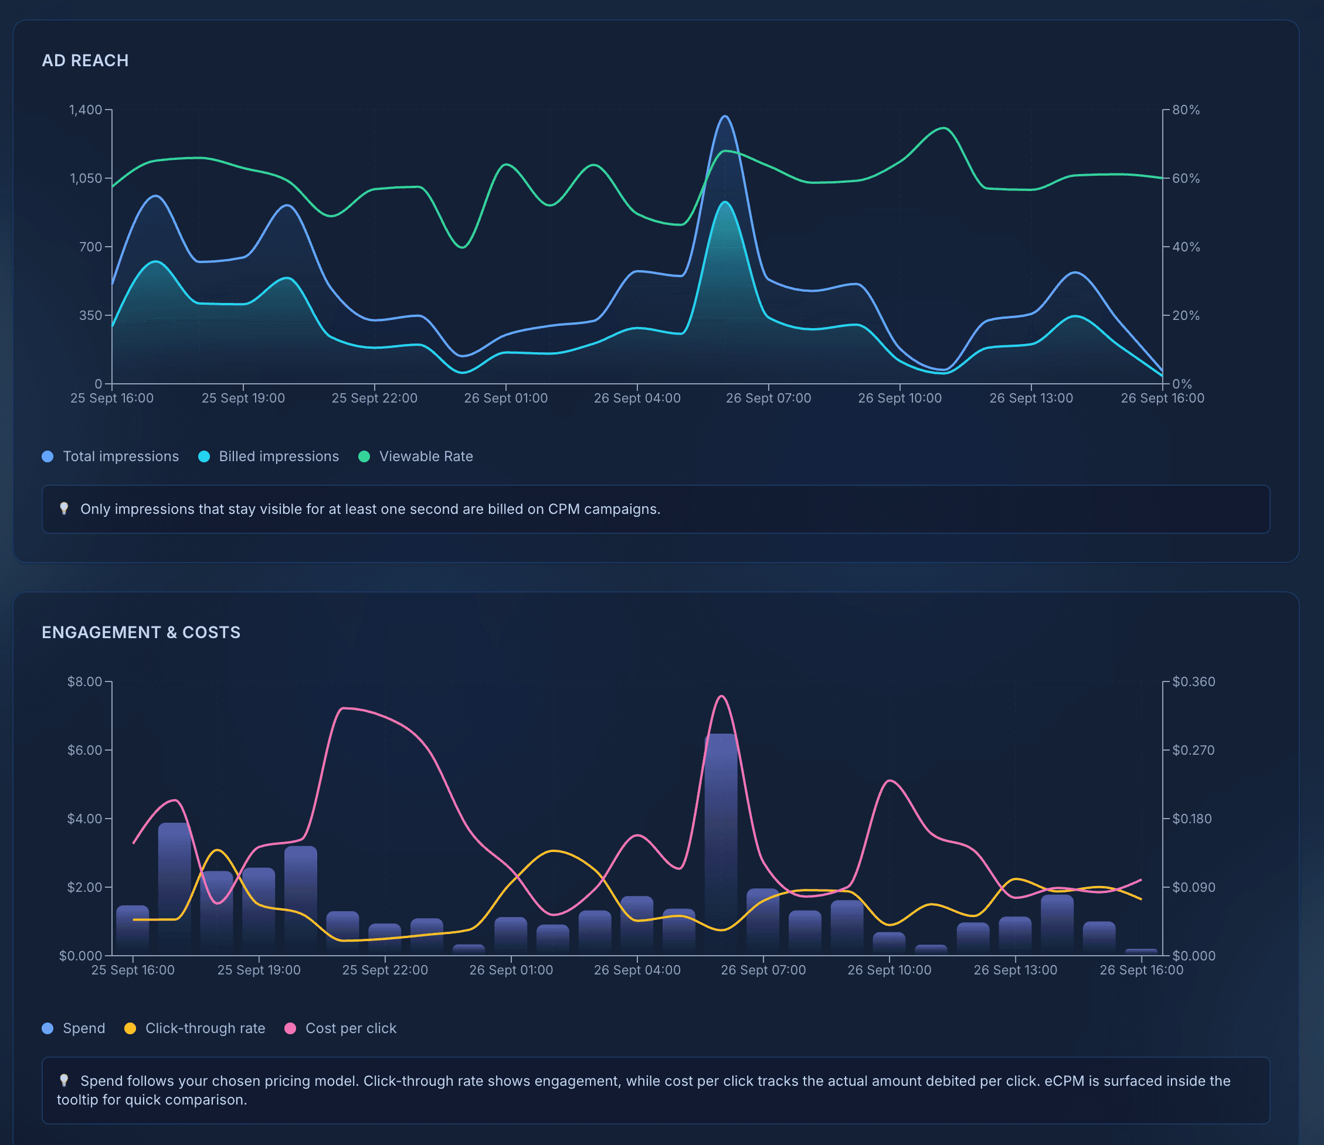Toggle the Total impressions legend item
This screenshot has height=1145, width=1324.
110,456
